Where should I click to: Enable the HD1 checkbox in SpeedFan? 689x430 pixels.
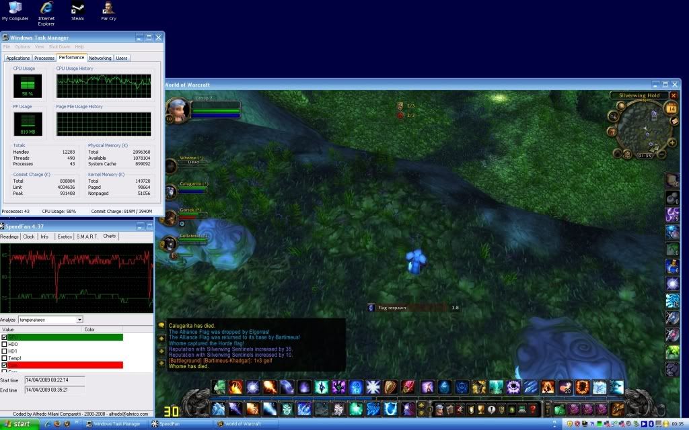pos(5,351)
